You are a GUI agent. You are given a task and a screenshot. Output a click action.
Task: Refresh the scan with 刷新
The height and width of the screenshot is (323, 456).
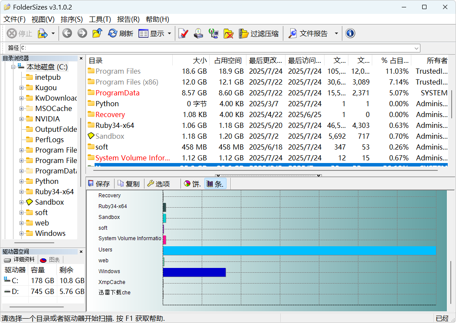click(x=120, y=33)
